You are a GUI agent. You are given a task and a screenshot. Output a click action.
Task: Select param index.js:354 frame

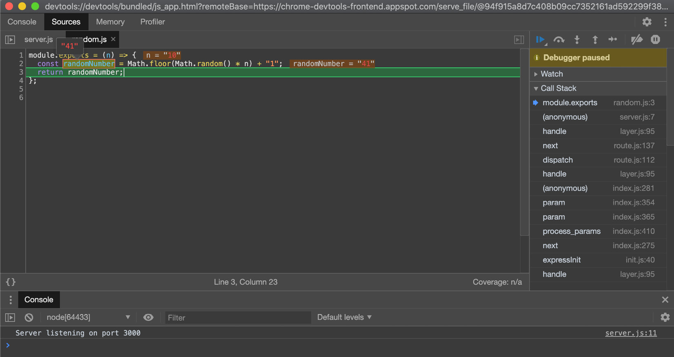pos(598,203)
